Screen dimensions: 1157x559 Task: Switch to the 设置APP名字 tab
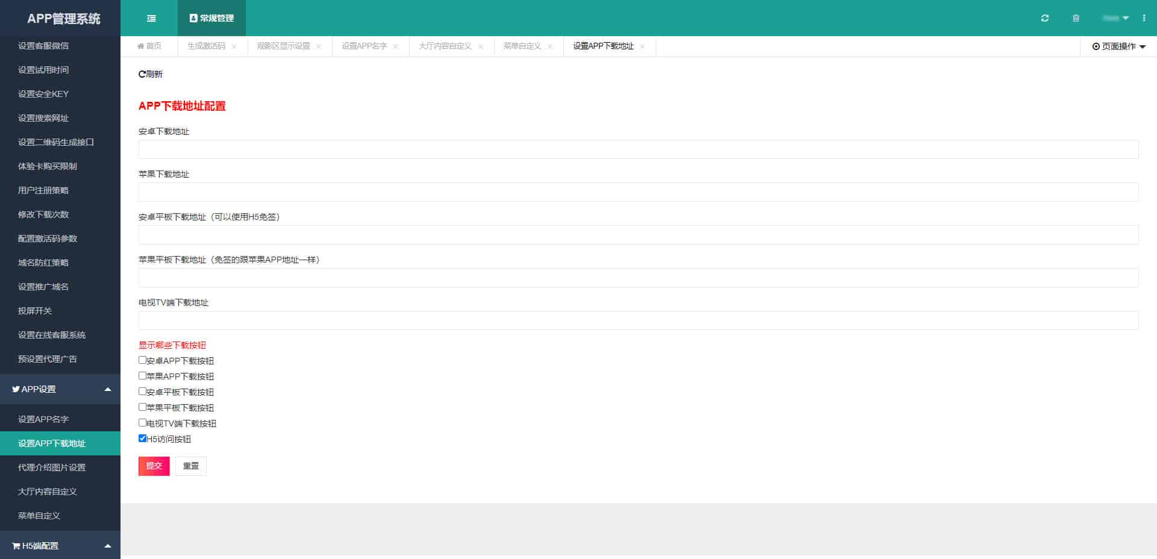[x=364, y=46]
